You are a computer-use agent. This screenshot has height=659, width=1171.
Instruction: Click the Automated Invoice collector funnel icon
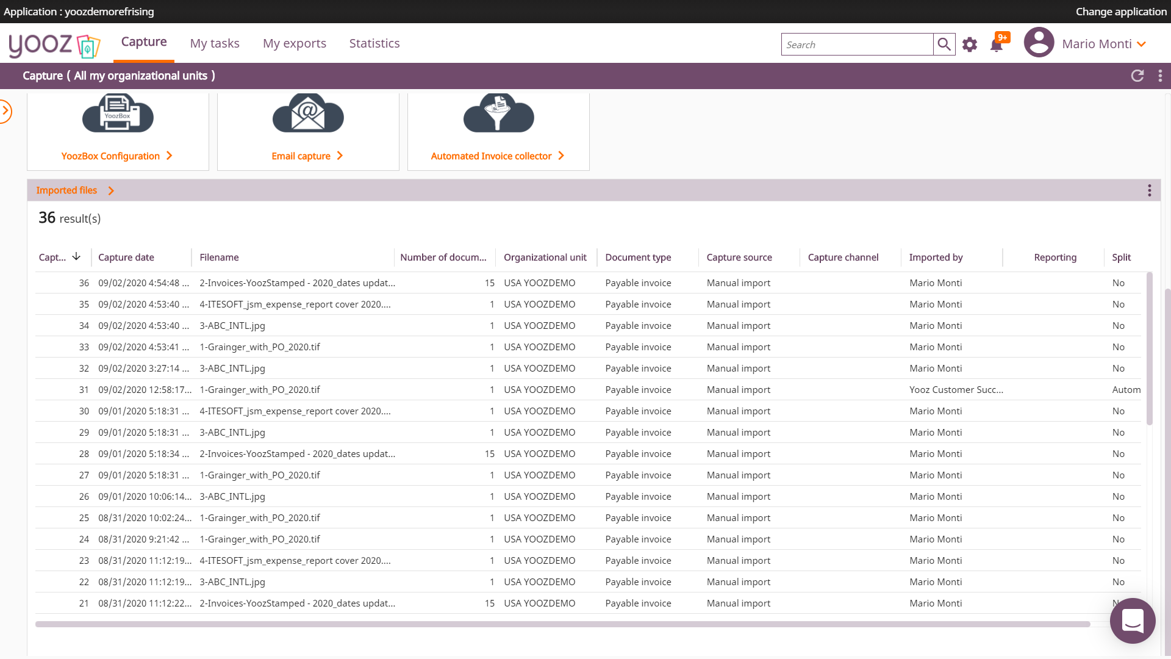tap(498, 113)
